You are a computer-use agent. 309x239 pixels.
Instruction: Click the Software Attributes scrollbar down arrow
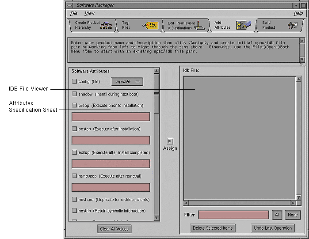point(156,218)
